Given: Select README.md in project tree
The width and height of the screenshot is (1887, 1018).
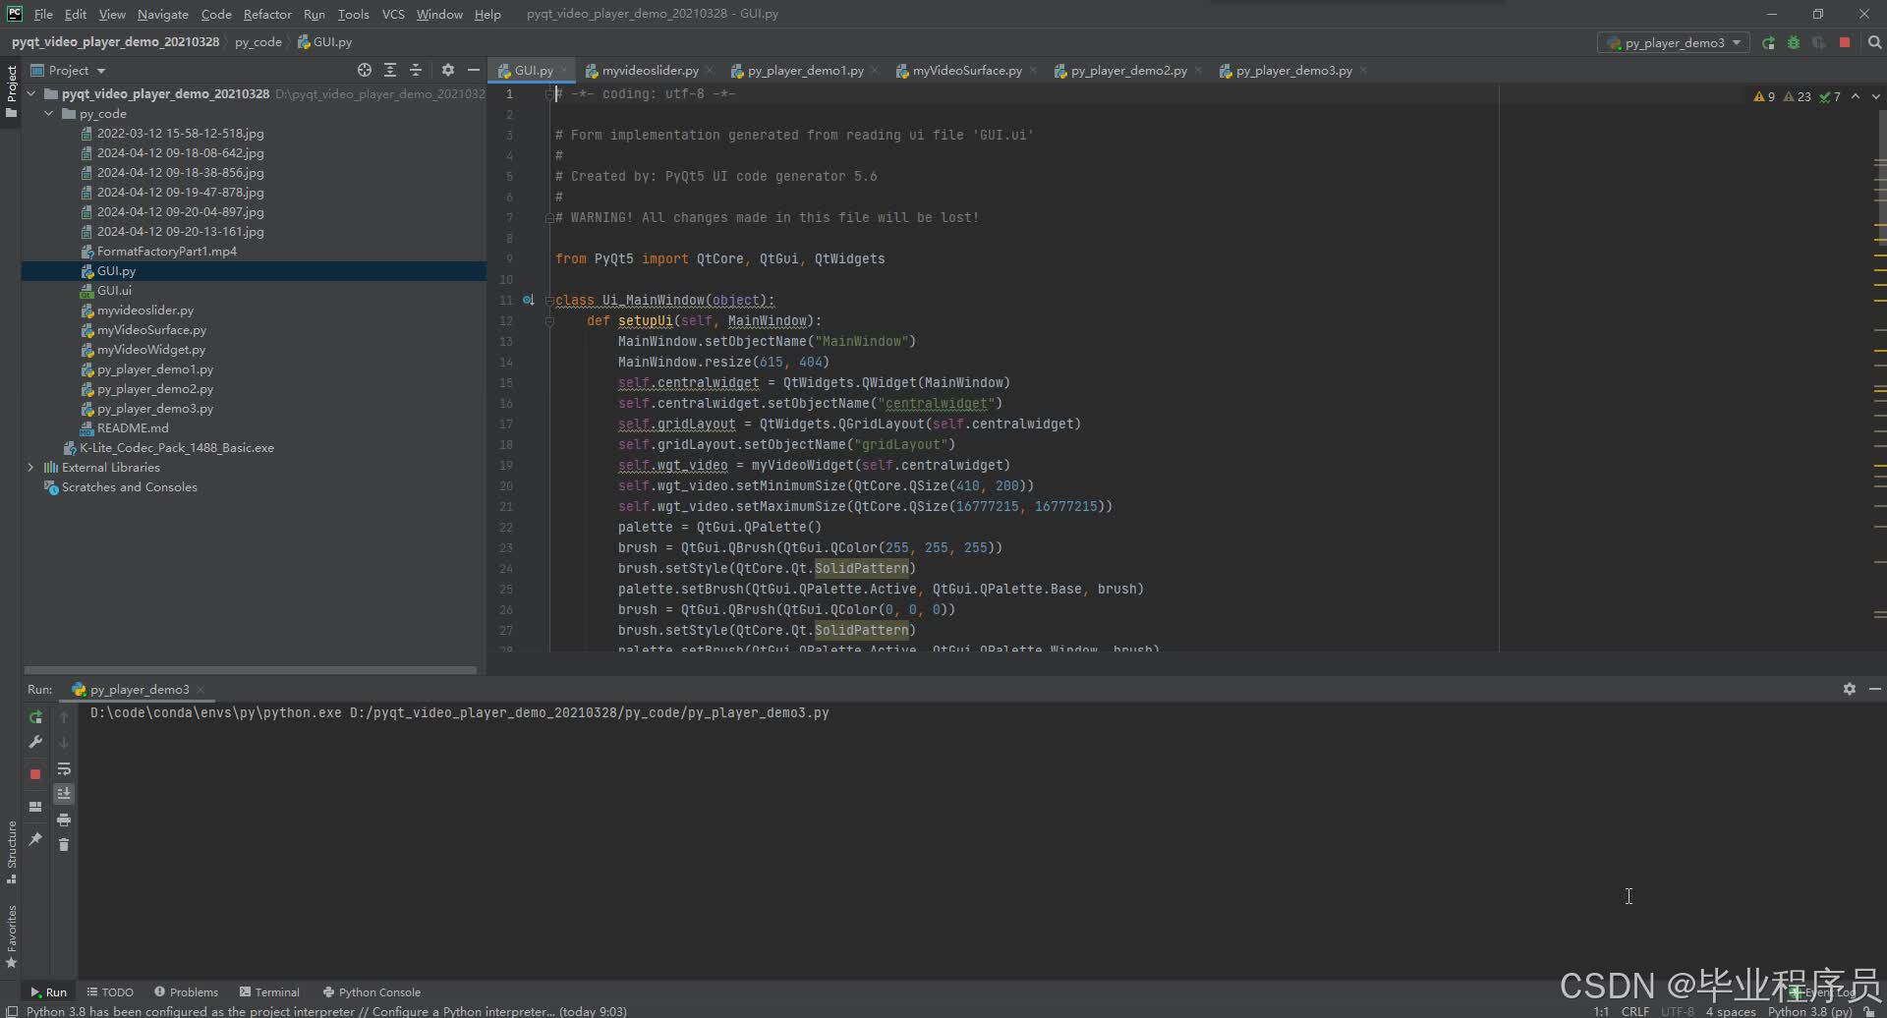Looking at the screenshot, I should tap(133, 427).
